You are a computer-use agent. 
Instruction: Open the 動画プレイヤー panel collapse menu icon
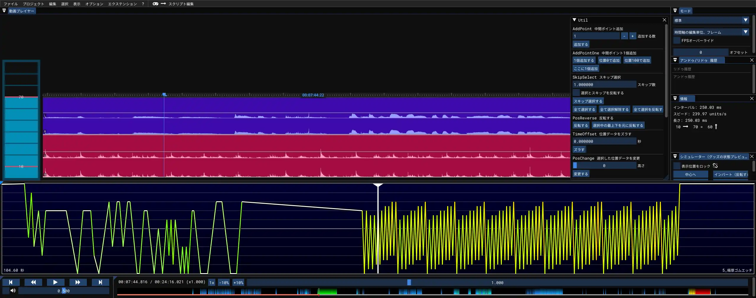pyautogui.click(x=4, y=11)
